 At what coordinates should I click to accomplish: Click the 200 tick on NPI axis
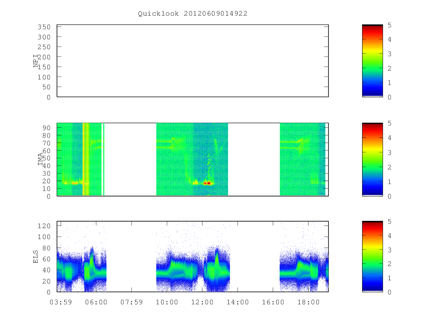[45, 57]
